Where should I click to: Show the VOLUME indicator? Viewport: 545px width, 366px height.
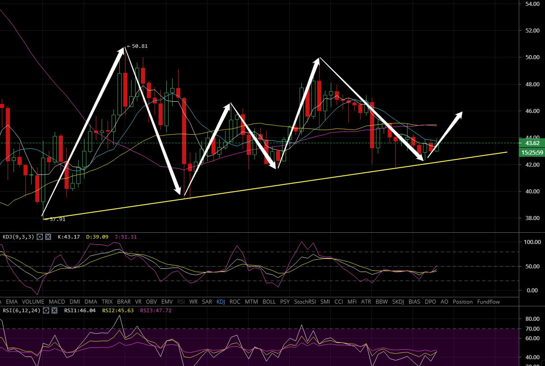pyautogui.click(x=33, y=301)
